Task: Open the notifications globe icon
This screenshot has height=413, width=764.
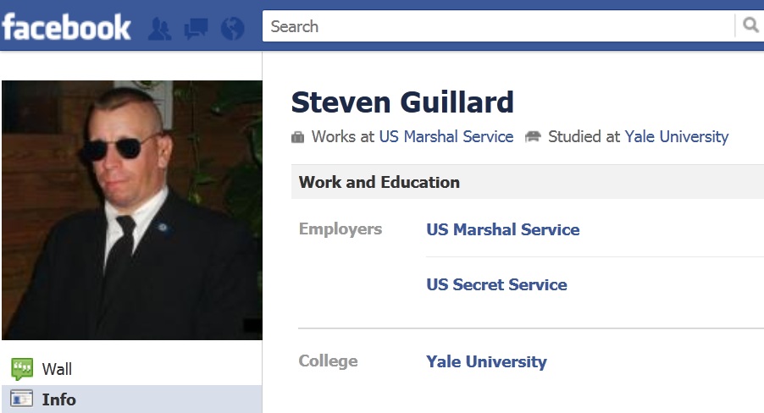Action: (232, 29)
